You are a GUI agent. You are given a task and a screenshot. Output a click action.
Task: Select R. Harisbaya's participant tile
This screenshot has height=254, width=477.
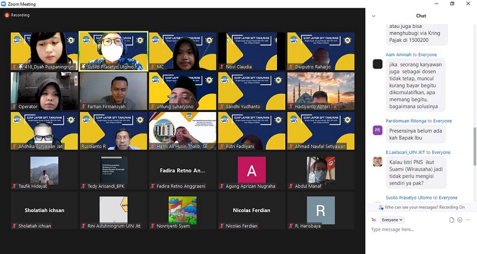click(x=320, y=210)
